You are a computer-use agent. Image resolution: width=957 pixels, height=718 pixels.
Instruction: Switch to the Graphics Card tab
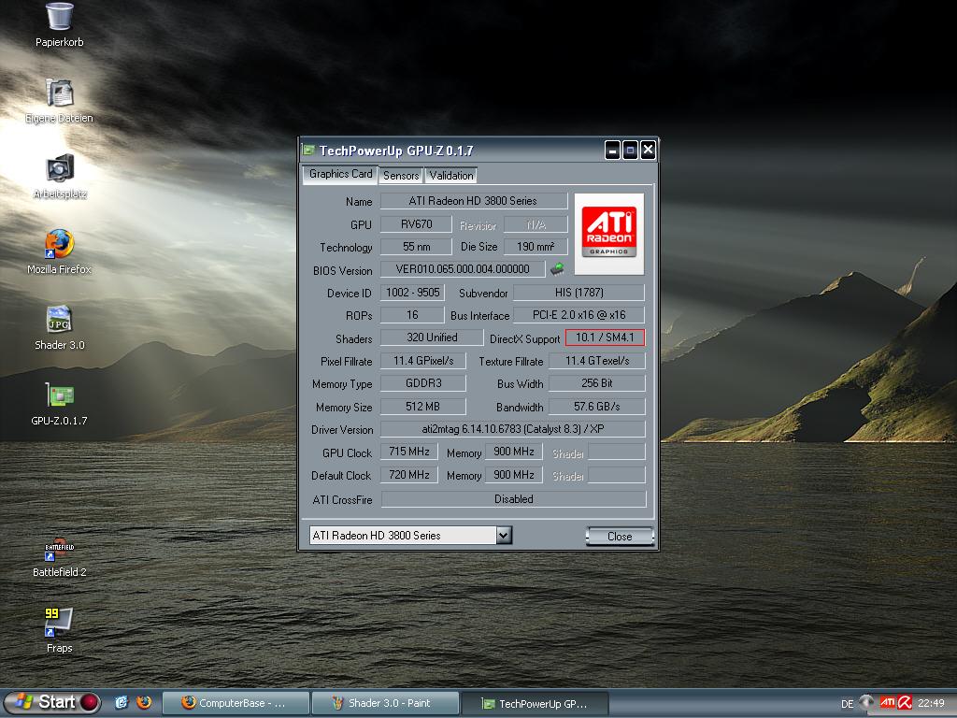coord(340,174)
